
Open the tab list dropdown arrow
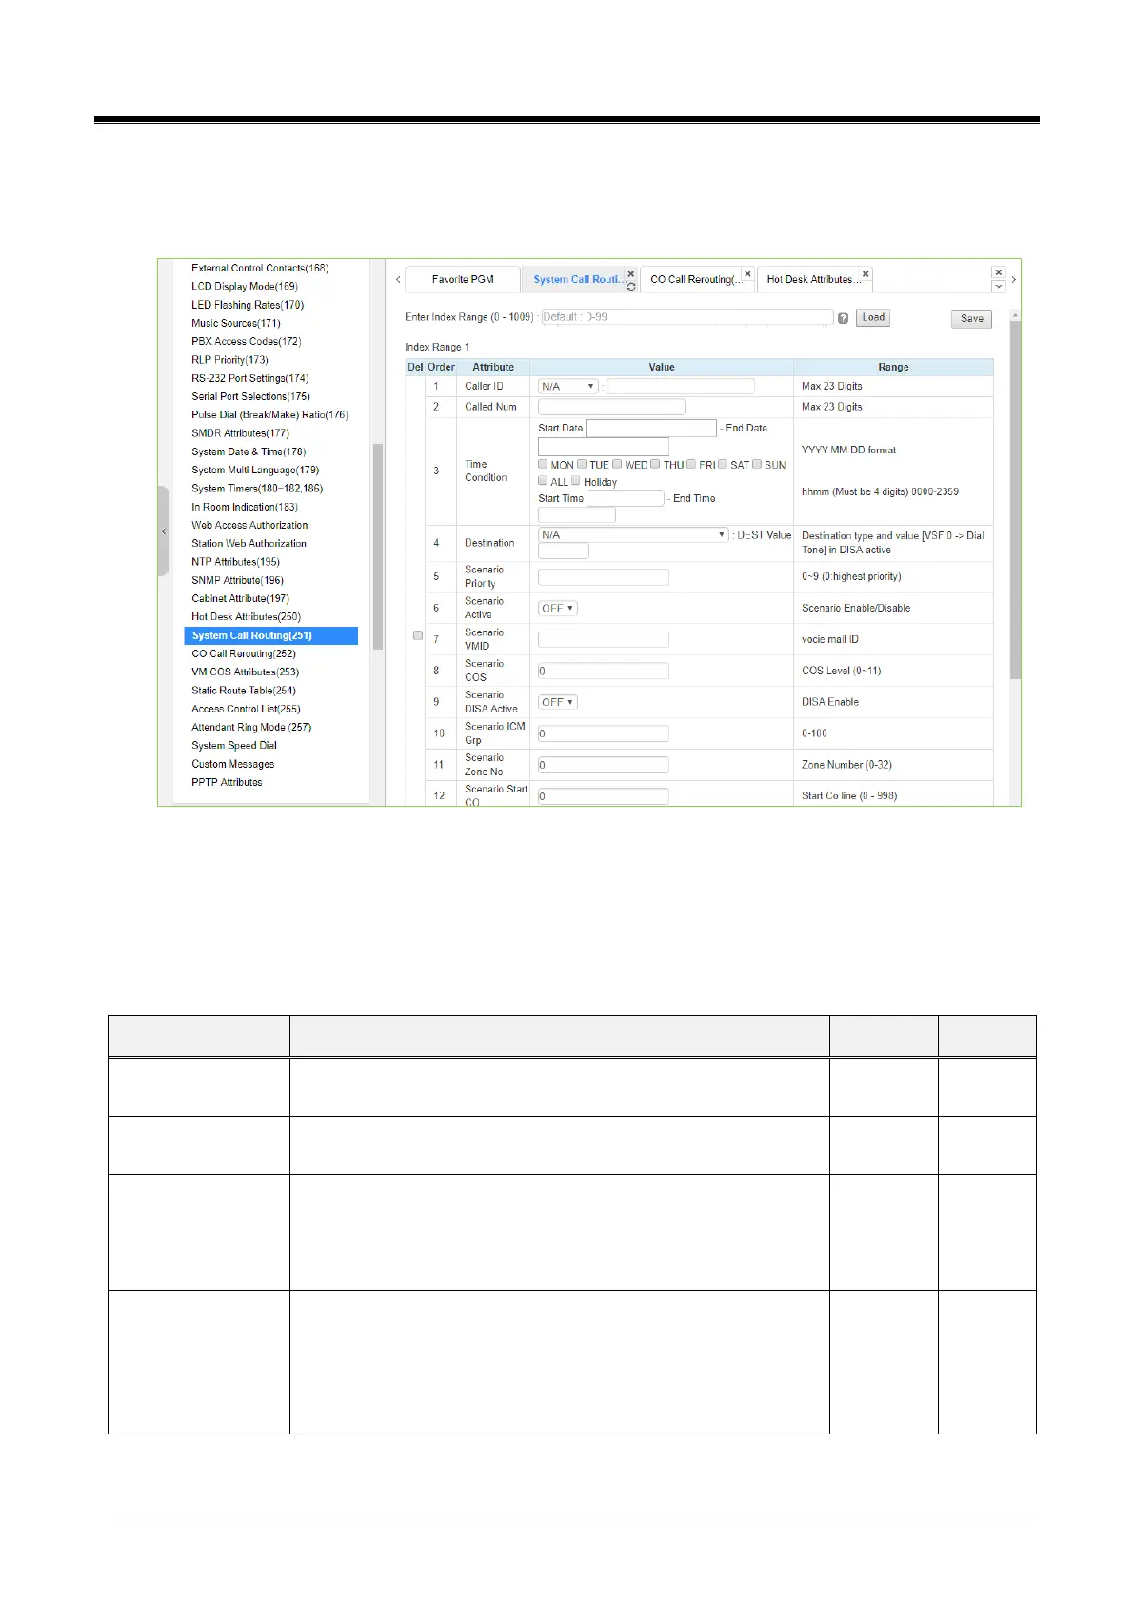click(999, 286)
